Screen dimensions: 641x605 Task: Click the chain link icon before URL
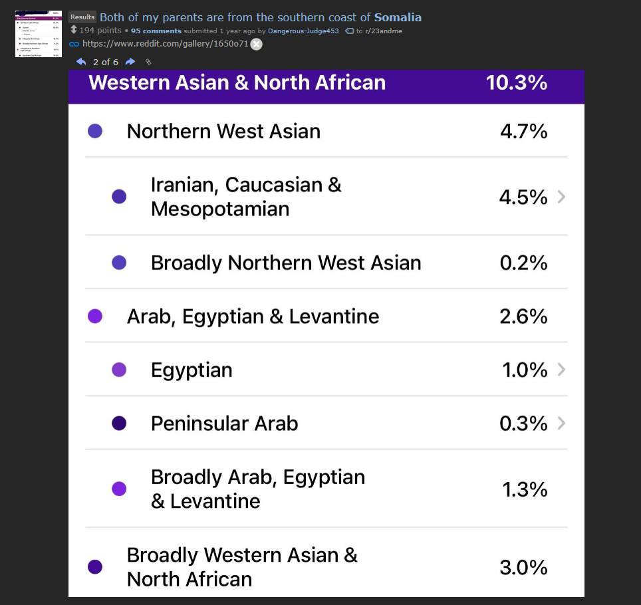[x=74, y=44]
